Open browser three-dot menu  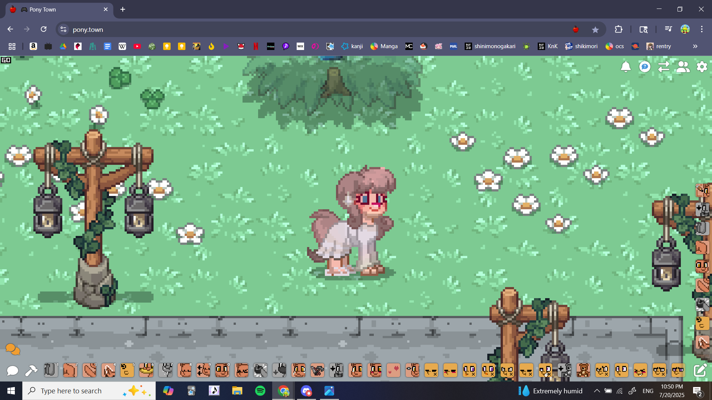[x=702, y=29]
